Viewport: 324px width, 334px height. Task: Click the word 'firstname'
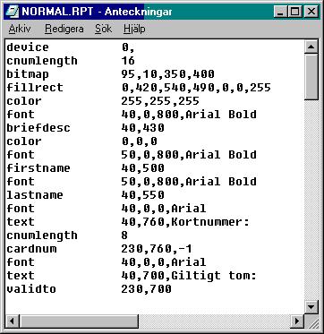[38, 168]
